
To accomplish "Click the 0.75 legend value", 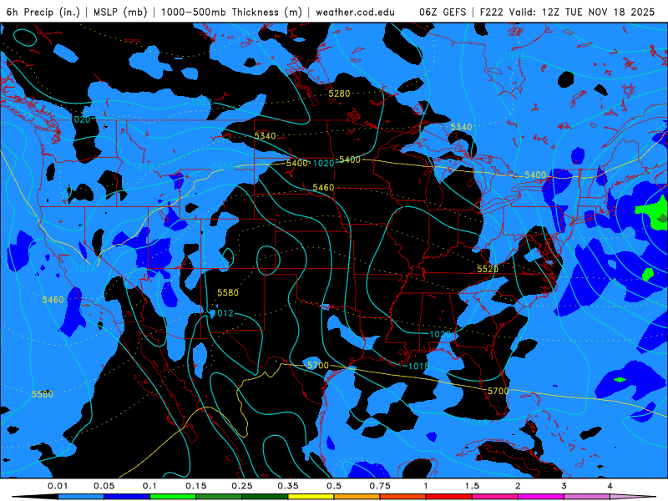I will click(x=380, y=486).
